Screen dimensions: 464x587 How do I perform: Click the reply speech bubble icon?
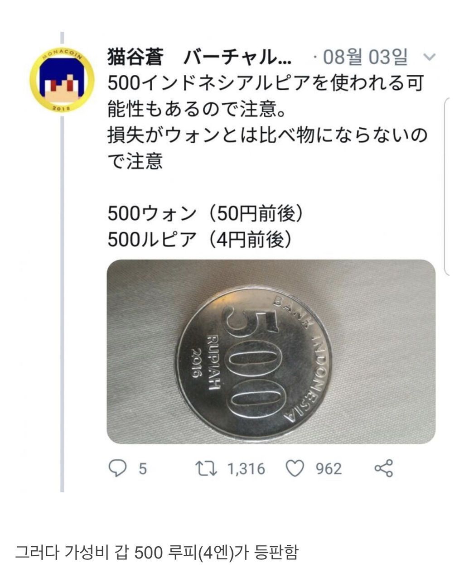[x=118, y=468]
